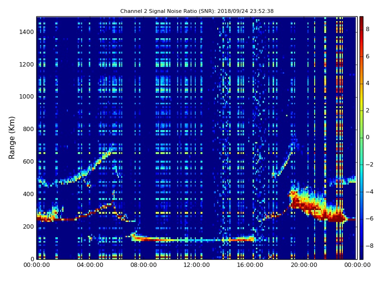This screenshot has height=287, width=382.
Task: Click the 1400 tick label on range axis
Action: 27,32
